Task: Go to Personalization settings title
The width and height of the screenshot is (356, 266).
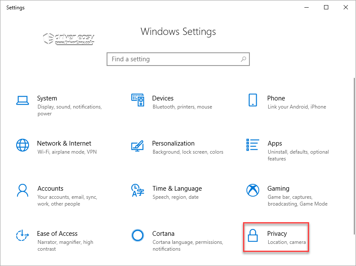Action: tap(173, 143)
